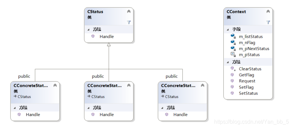Collapse the CContext methods section triangle
Image resolution: width=292 pixels, height=128 pixels.
tap(228, 62)
